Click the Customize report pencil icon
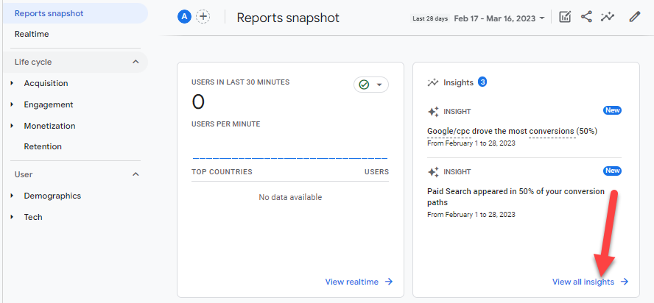Screen dimensions: 654x303 pyautogui.click(x=634, y=17)
